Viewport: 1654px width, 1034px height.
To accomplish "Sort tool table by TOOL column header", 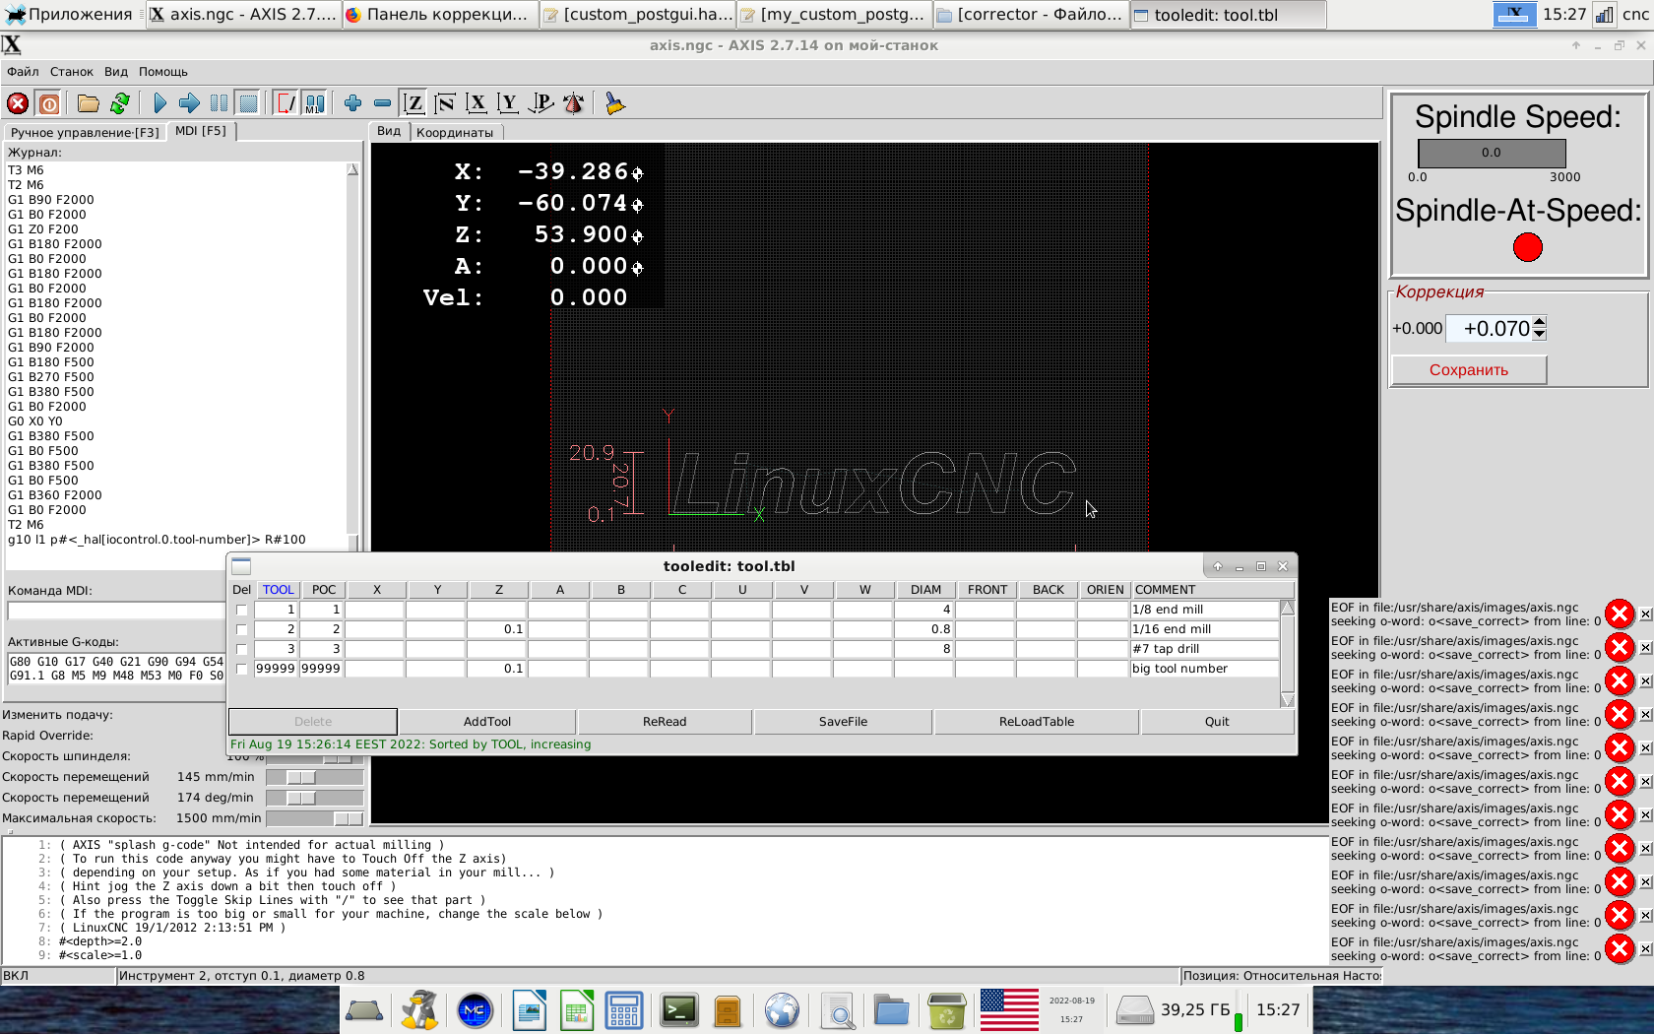I will click(x=278, y=590).
